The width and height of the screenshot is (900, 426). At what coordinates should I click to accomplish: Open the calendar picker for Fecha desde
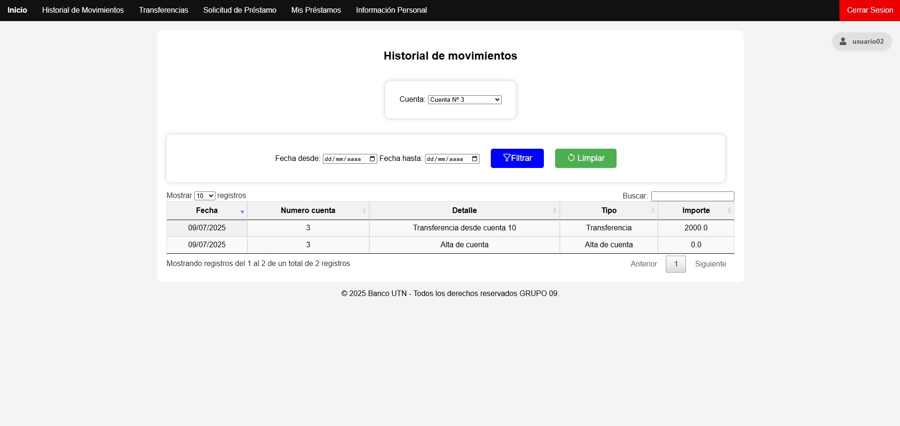click(372, 159)
